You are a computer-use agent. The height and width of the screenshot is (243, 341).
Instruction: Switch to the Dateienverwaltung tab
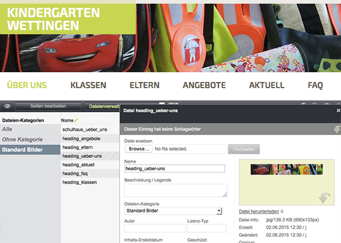tap(102, 107)
